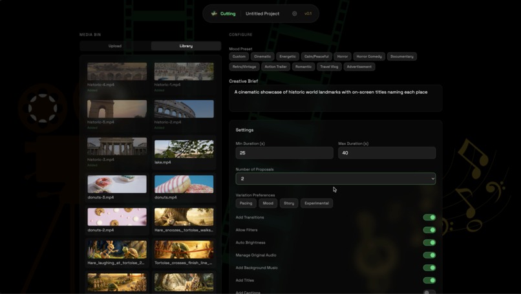521x294 pixels.
Task: Toggle Add Transitions off
Action: [x=429, y=218]
